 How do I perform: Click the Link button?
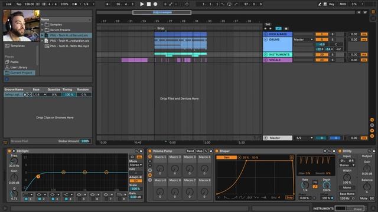(8, 4)
